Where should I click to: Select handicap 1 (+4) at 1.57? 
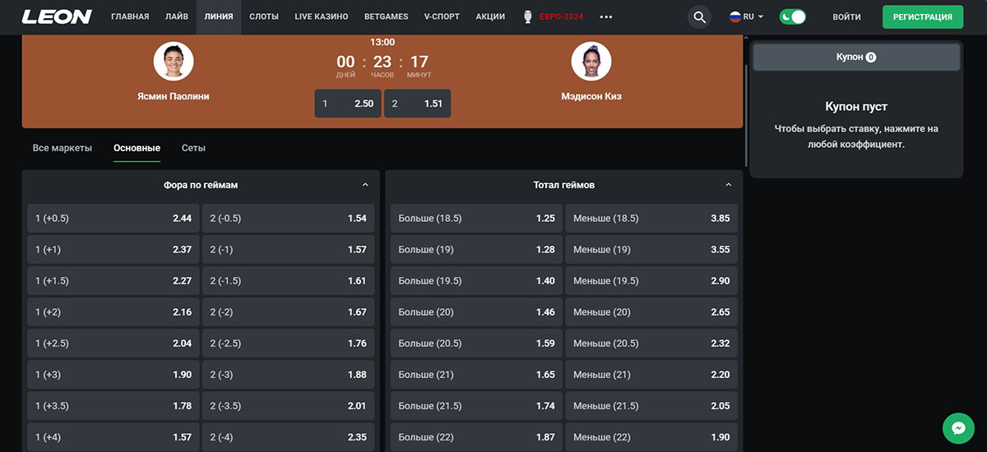pos(114,437)
